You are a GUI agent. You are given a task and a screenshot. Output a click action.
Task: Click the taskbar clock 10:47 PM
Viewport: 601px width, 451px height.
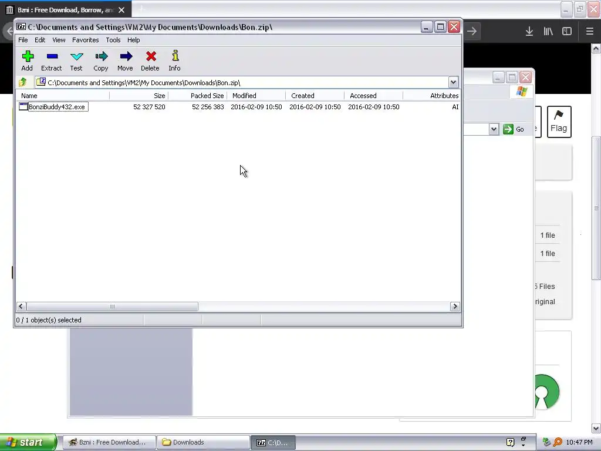tap(579, 442)
